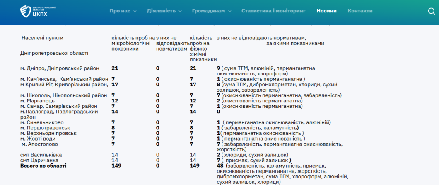Image resolution: width=439 pixels, height=185 pixels.
Task: Open the search magnifier icon
Action: (x=431, y=11)
